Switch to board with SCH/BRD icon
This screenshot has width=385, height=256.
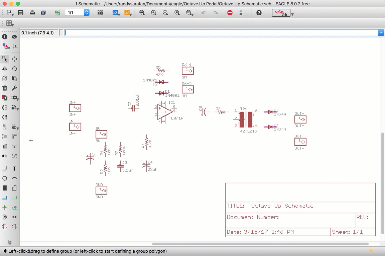57,13
